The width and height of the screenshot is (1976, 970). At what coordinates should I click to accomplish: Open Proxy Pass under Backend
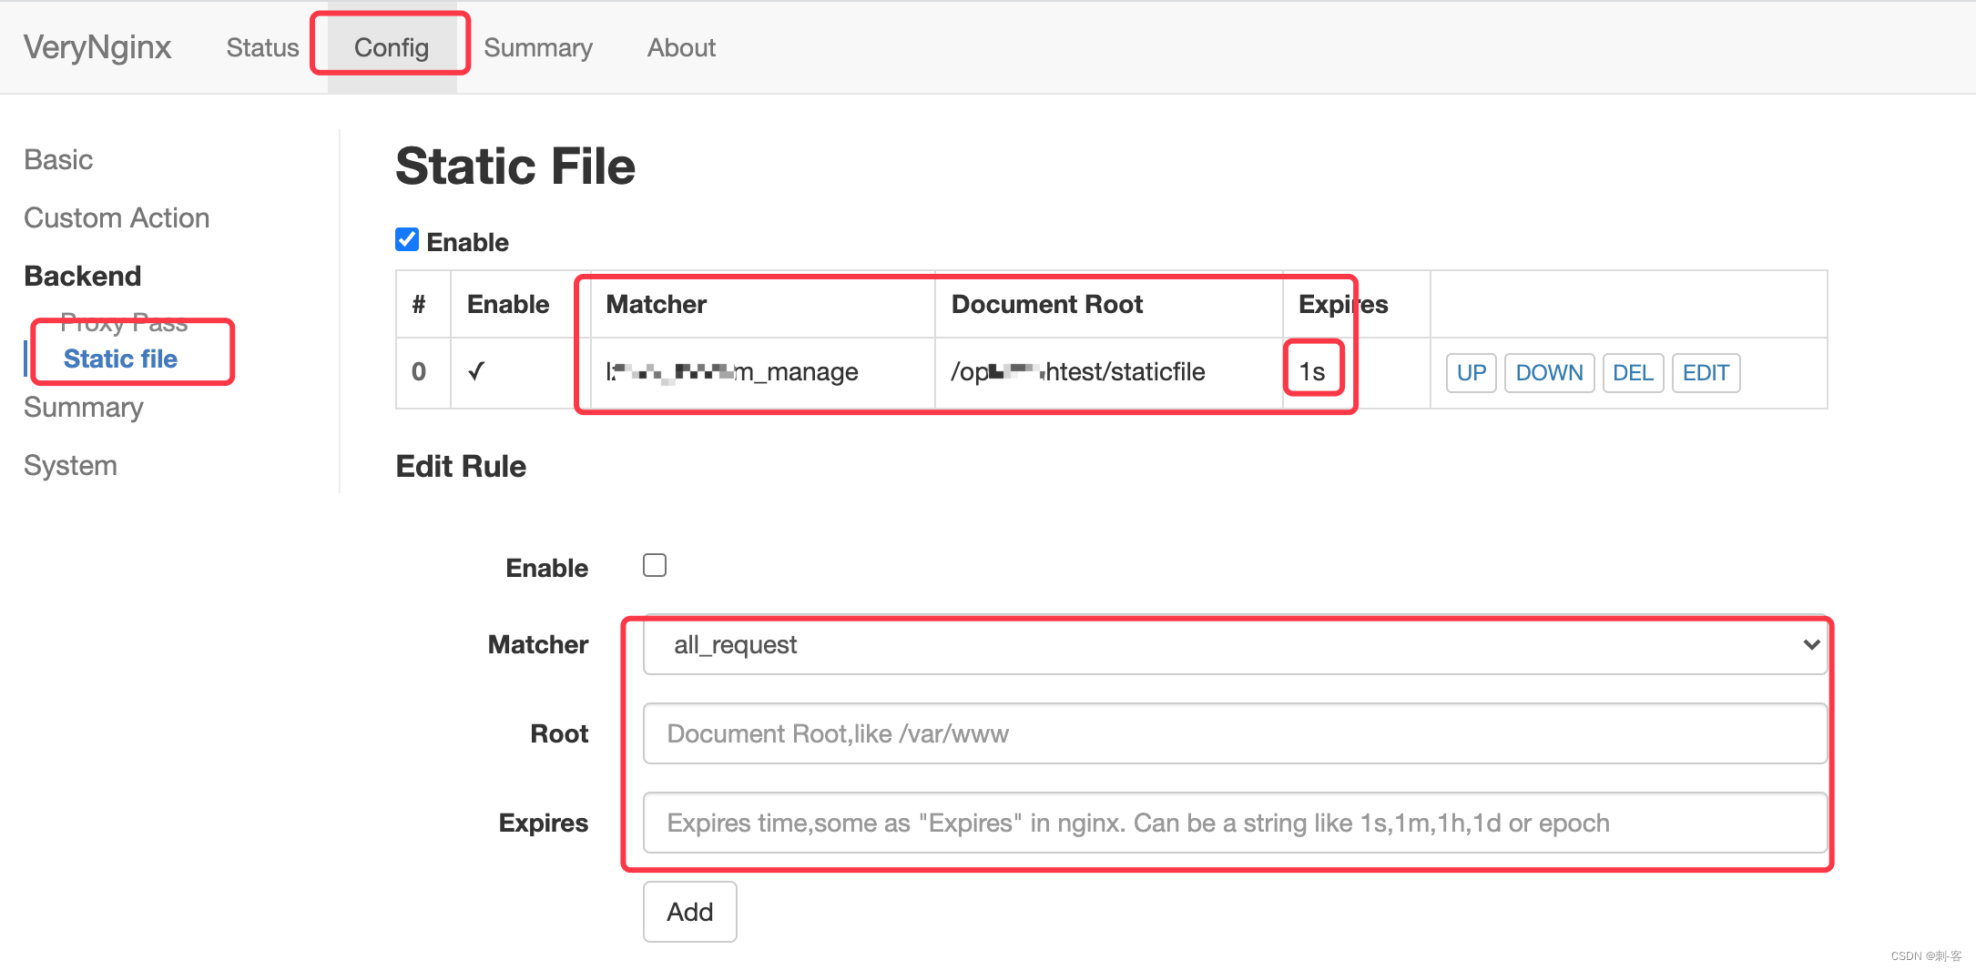tap(124, 322)
